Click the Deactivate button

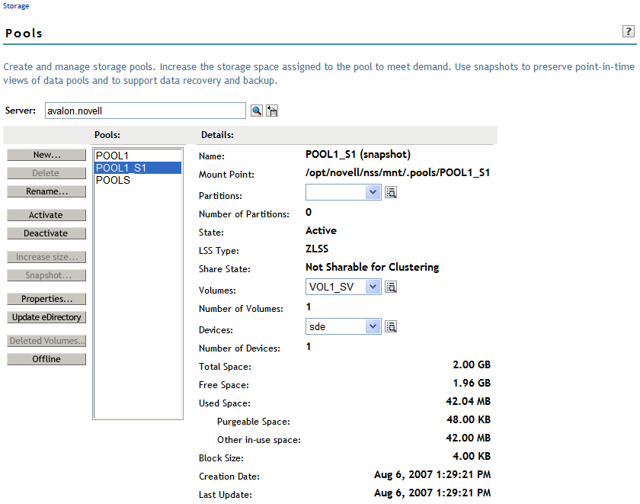point(46,233)
